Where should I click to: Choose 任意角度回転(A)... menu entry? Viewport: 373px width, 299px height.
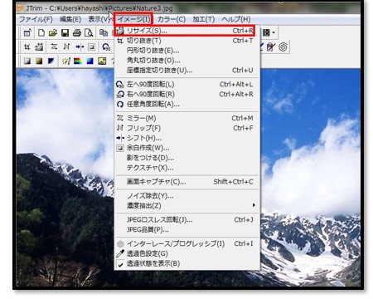[x=187, y=104]
